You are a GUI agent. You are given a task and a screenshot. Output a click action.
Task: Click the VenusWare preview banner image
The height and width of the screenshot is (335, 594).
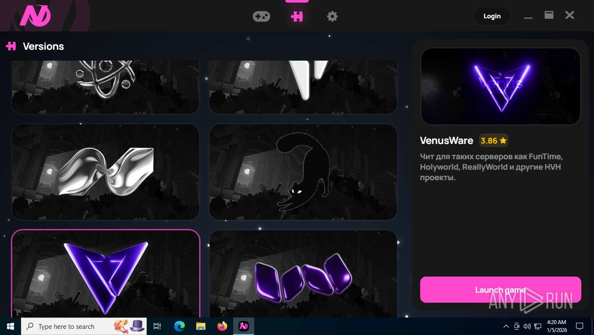[501, 86]
